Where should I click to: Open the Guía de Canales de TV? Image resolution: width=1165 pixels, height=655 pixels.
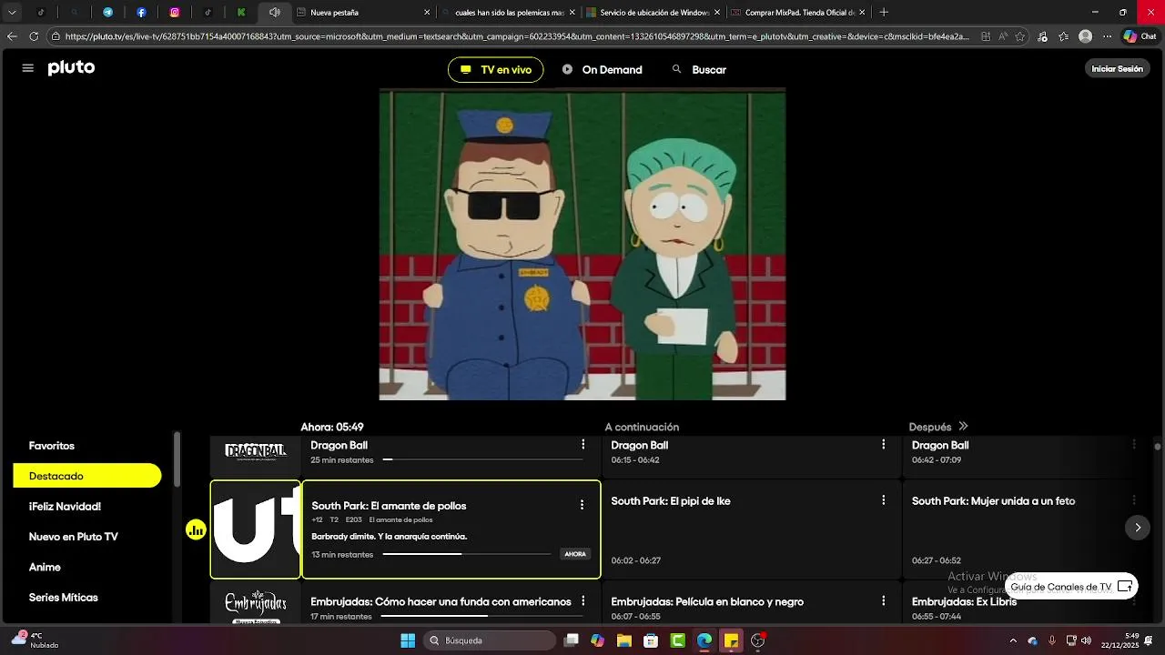pyautogui.click(x=1071, y=587)
